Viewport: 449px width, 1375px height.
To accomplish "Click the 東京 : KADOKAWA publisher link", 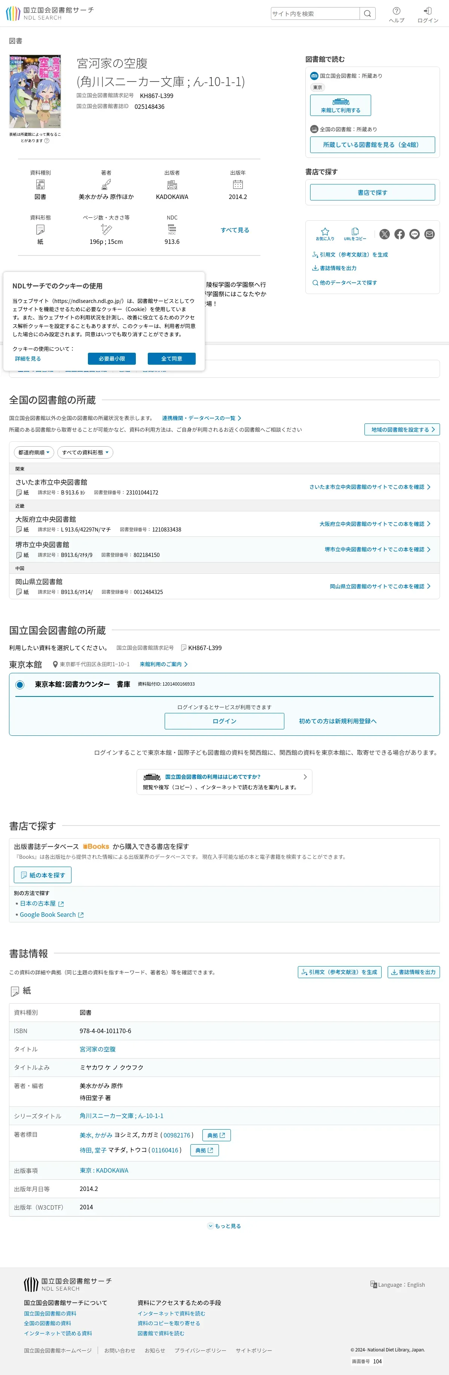I will [104, 1170].
